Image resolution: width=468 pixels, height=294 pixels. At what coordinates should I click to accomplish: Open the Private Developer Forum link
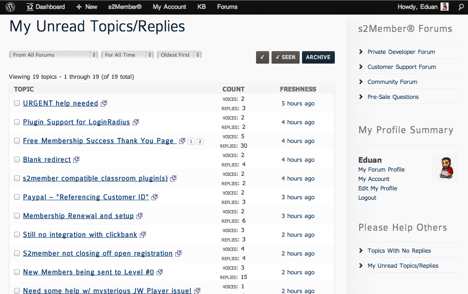(401, 52)
